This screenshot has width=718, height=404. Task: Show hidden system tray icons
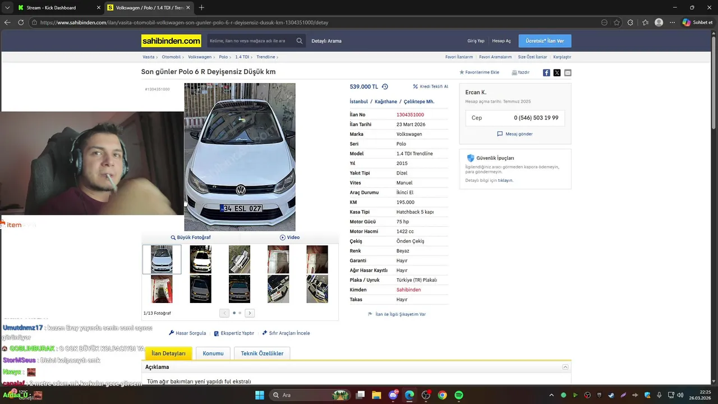point(551,395)
